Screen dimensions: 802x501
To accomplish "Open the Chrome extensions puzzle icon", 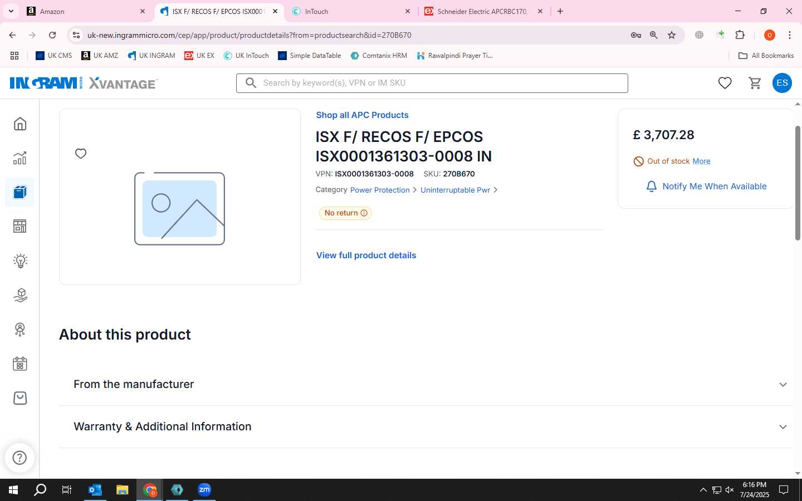I will 740,35.
